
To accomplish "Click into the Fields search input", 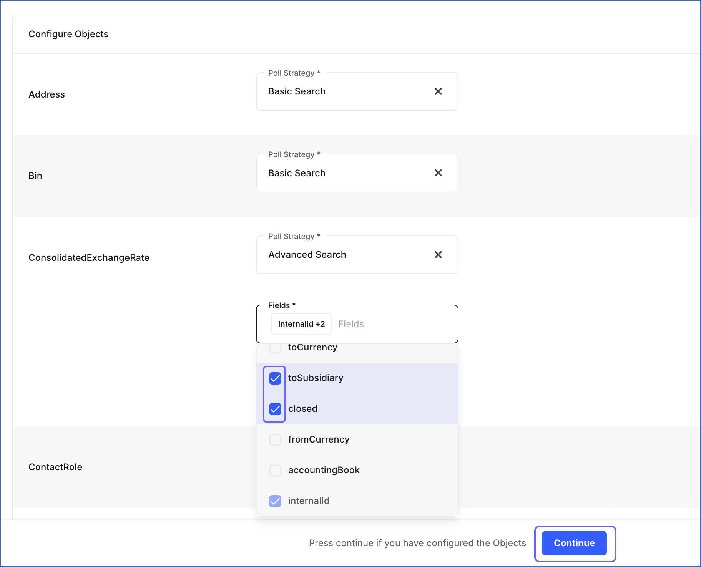I will [392, 324].
